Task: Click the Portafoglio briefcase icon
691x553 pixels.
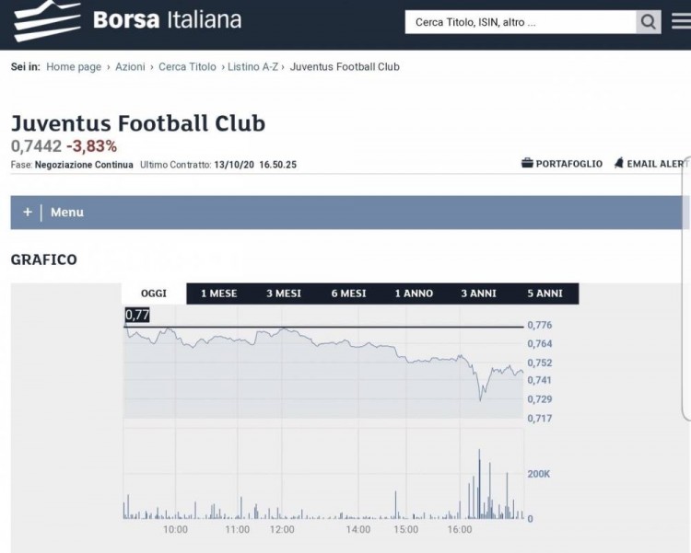Action: 528,164
